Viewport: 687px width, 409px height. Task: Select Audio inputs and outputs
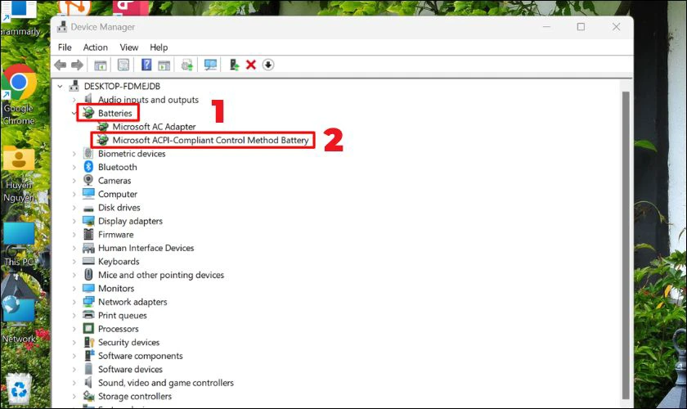click(x=148, y=100)
